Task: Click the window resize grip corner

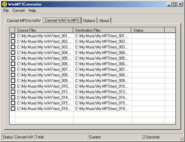Action: [x=181, y=138]
